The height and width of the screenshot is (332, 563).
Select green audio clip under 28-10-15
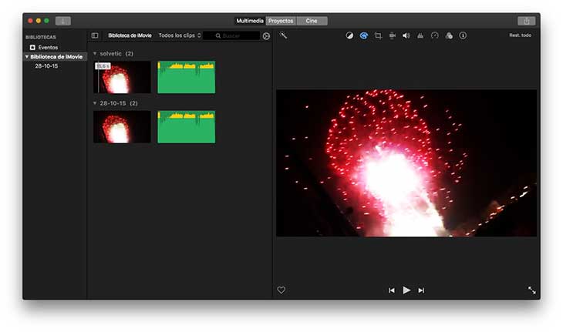[x=187, y=127]
